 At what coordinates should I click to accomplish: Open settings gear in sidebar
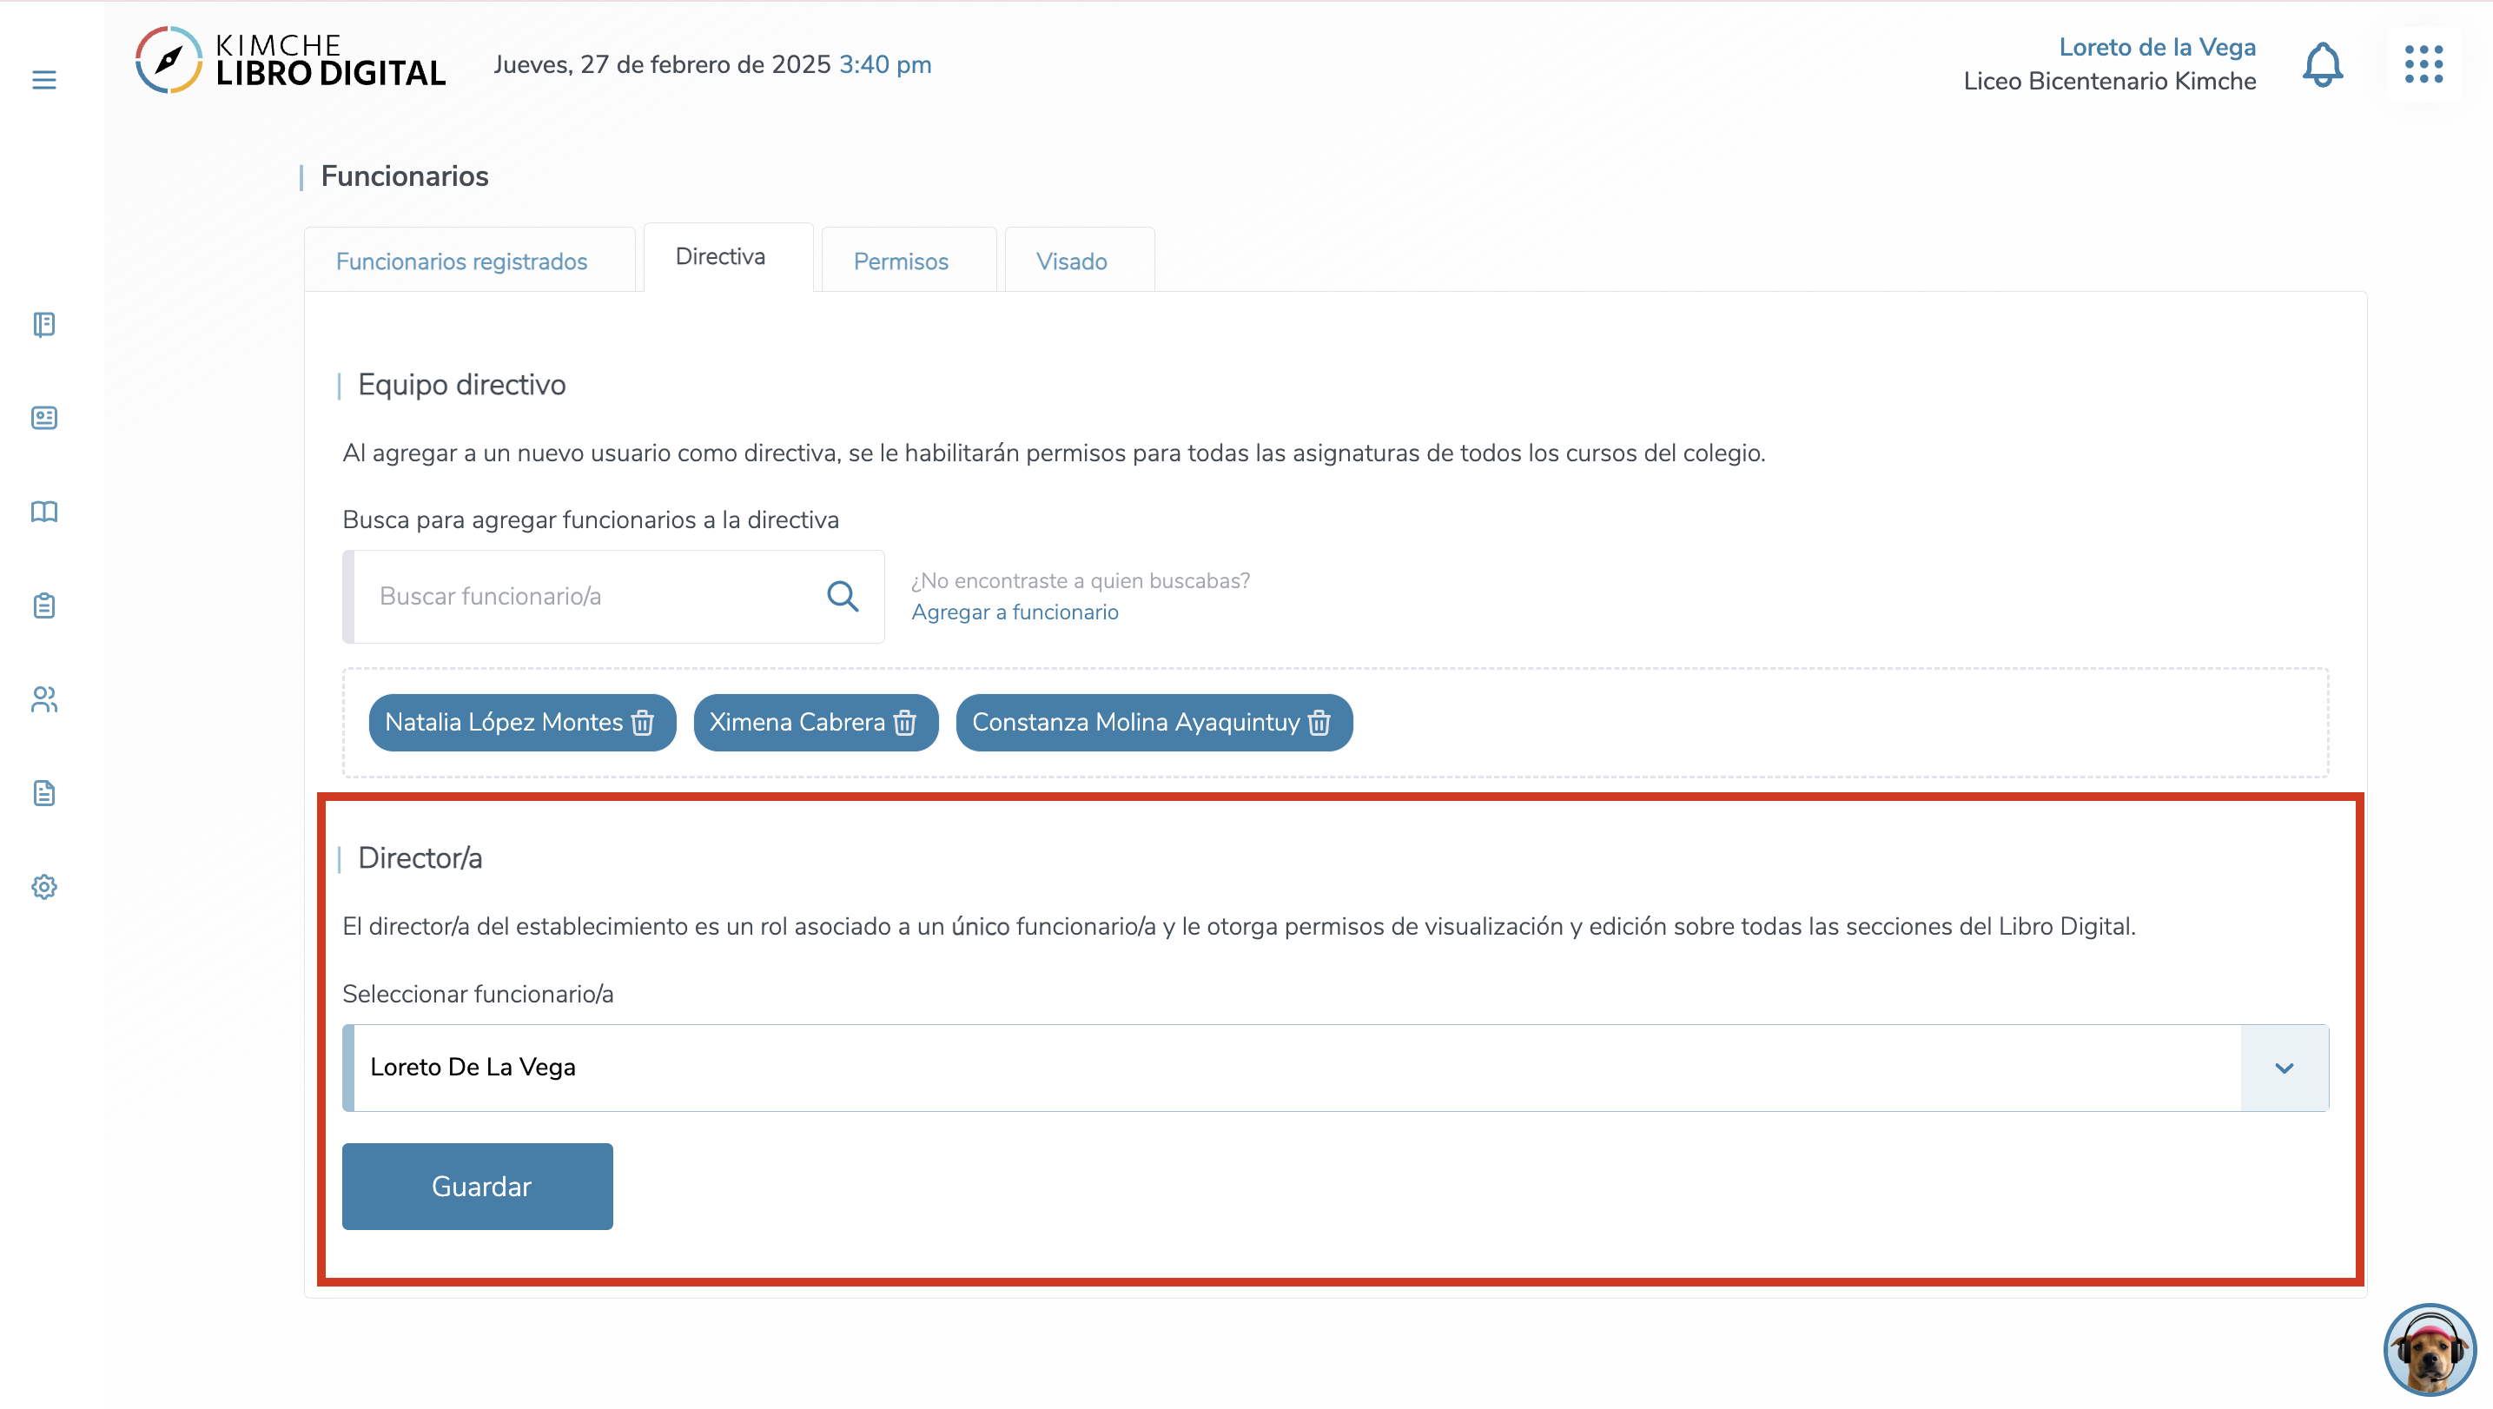point(43,886)
